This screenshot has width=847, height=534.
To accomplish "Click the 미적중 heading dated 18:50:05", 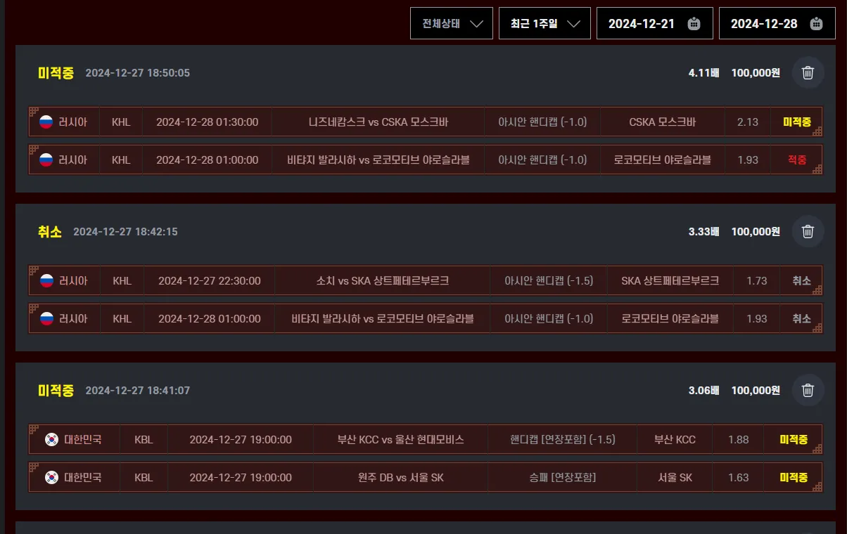I will [x=56, y=72].
